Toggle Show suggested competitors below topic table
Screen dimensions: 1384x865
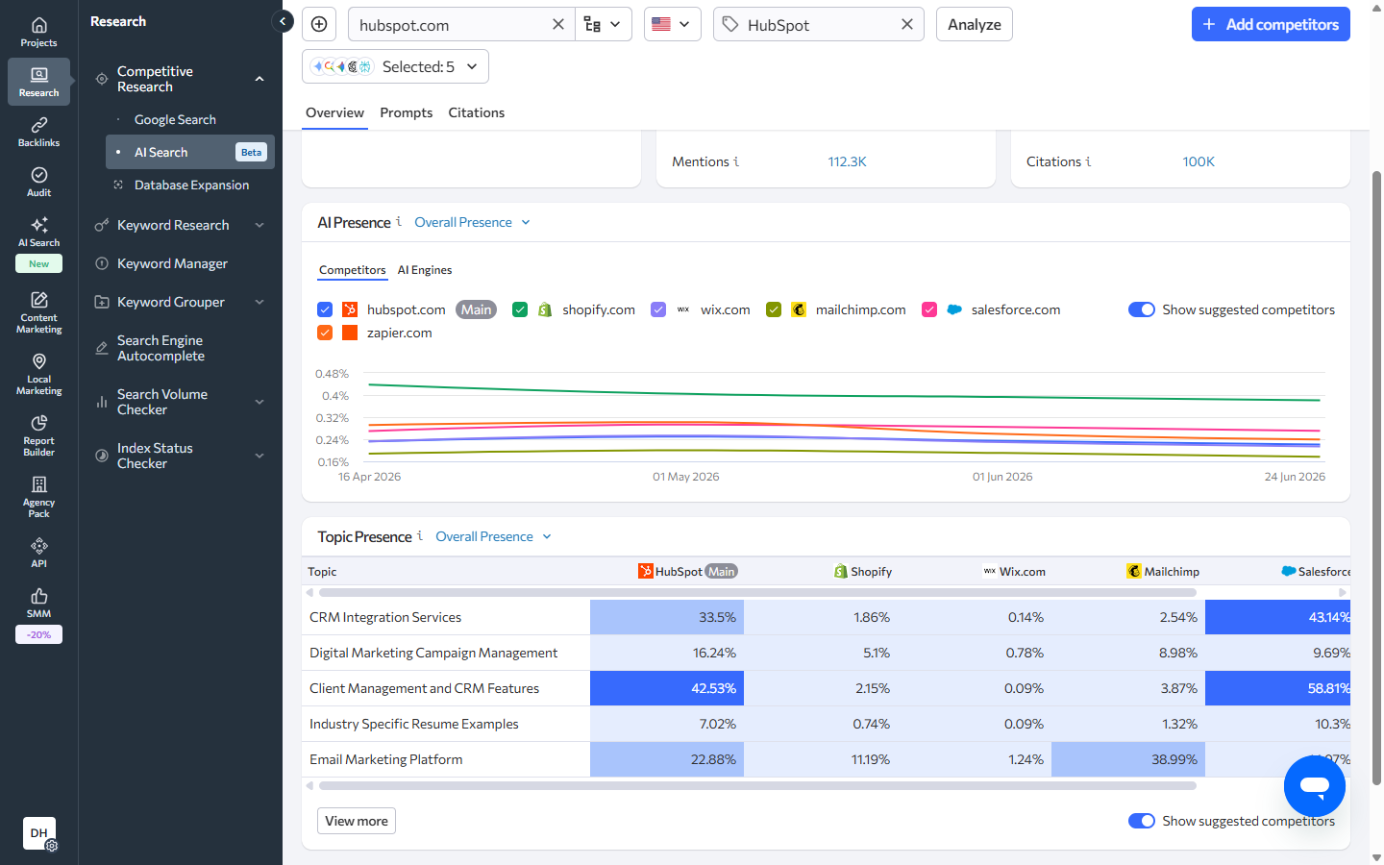pyautogui.click(x=1142, y=821)
